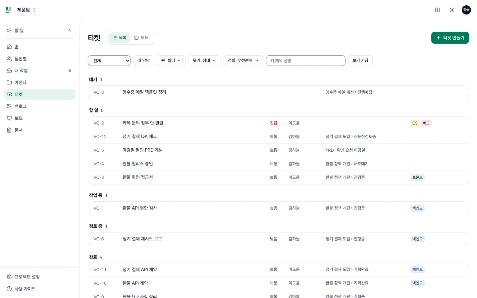Click the 프로젝트 설정 gear icon
477x298 pixels.
click(9, 277)
